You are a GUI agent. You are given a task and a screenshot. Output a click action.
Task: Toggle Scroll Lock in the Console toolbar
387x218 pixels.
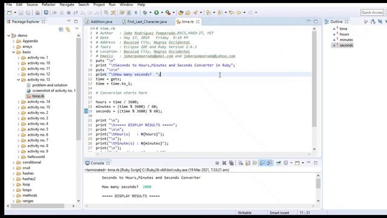coord(248,163)
